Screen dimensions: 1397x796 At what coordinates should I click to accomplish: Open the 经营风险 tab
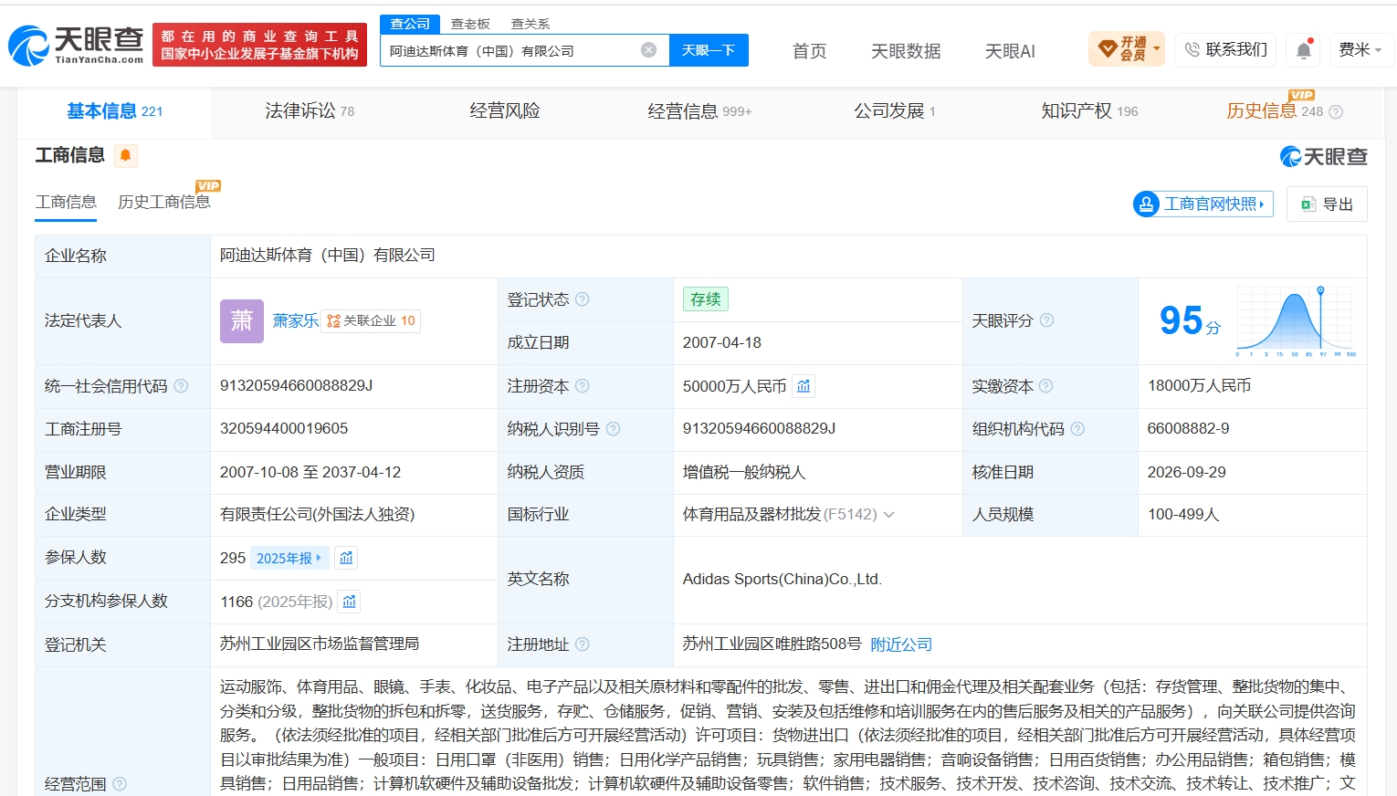pos(505,111)
